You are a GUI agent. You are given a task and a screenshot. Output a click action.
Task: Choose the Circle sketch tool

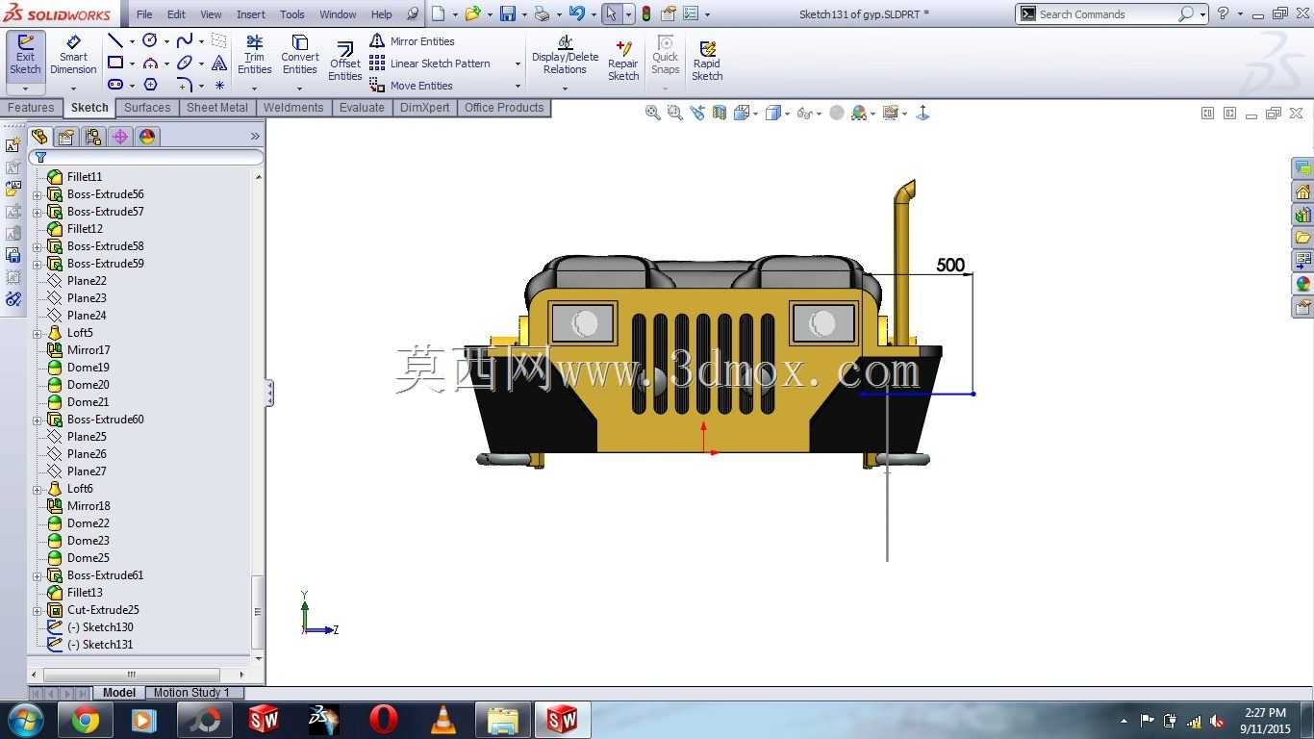tap(150, 40)
